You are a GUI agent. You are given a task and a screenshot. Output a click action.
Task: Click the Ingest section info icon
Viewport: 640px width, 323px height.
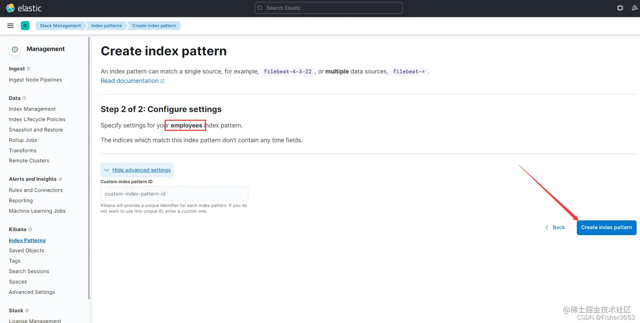[x=28, y=69]
